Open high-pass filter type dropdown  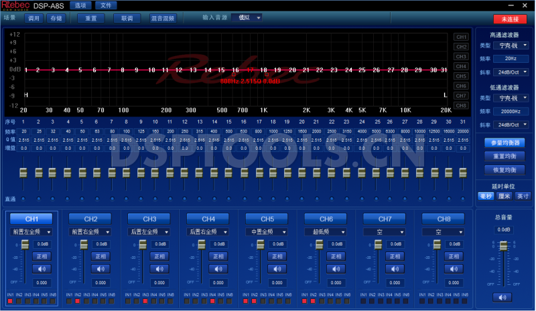[511, 45]
